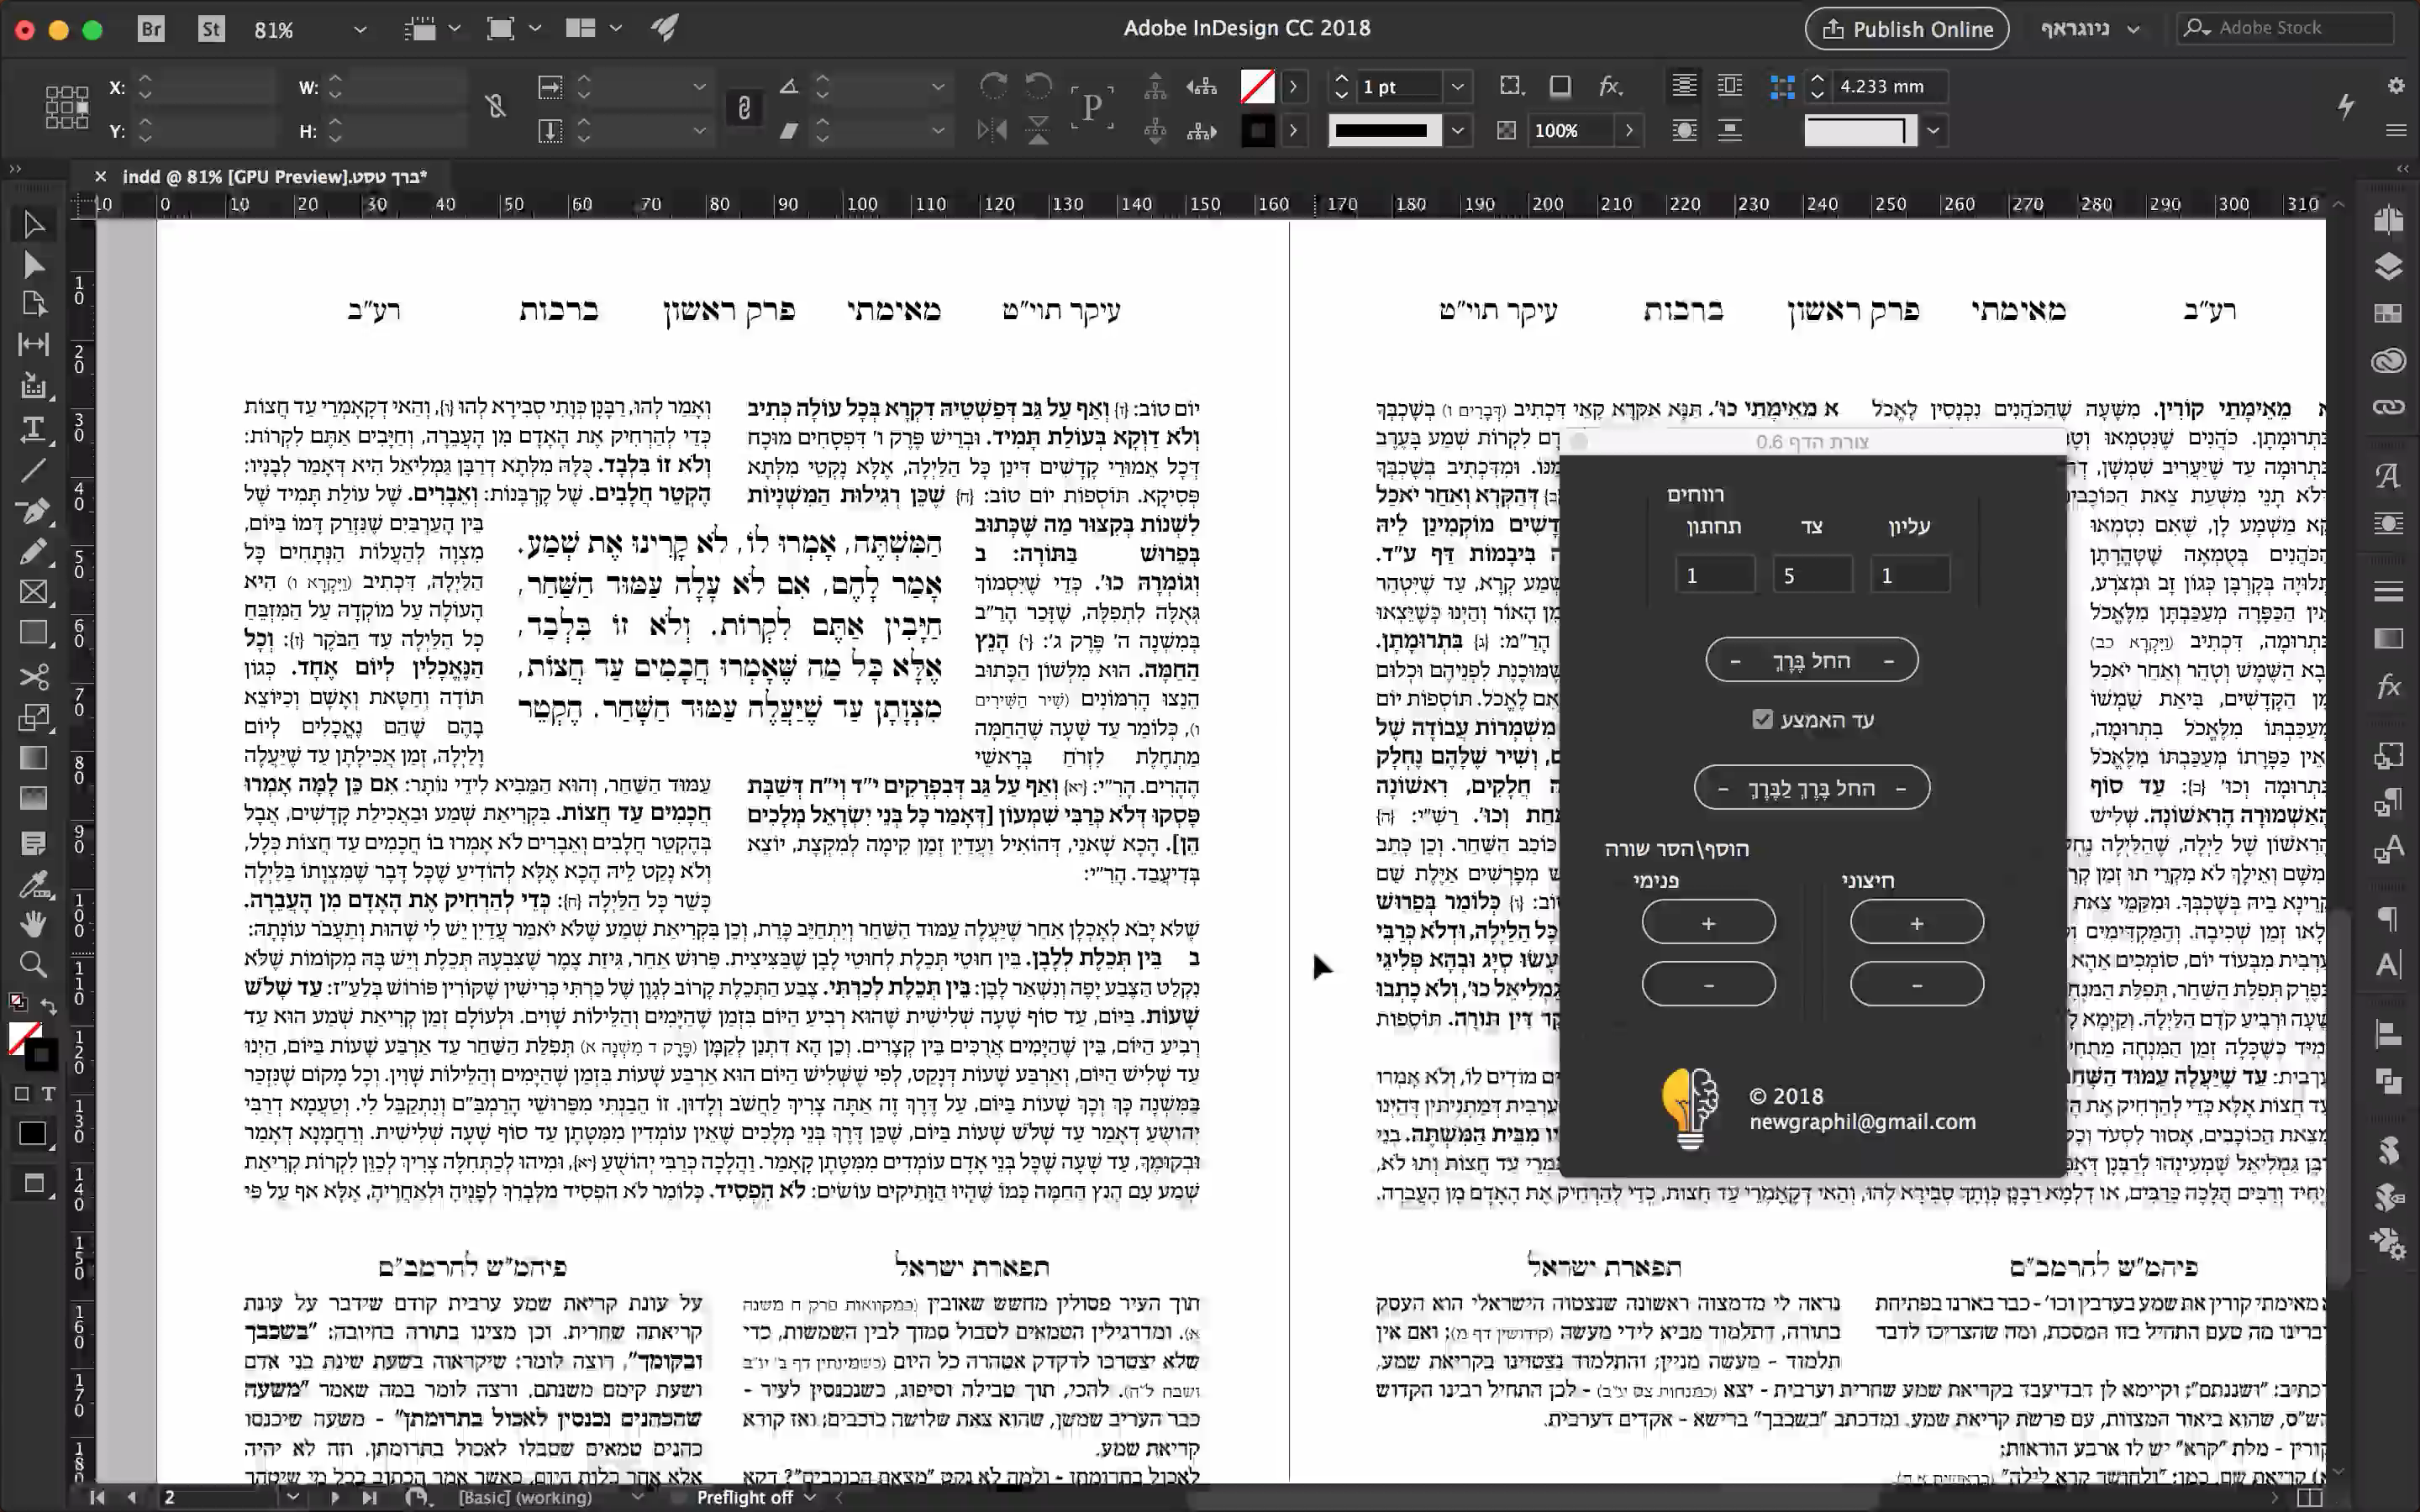Select the Hand tool

33,922
